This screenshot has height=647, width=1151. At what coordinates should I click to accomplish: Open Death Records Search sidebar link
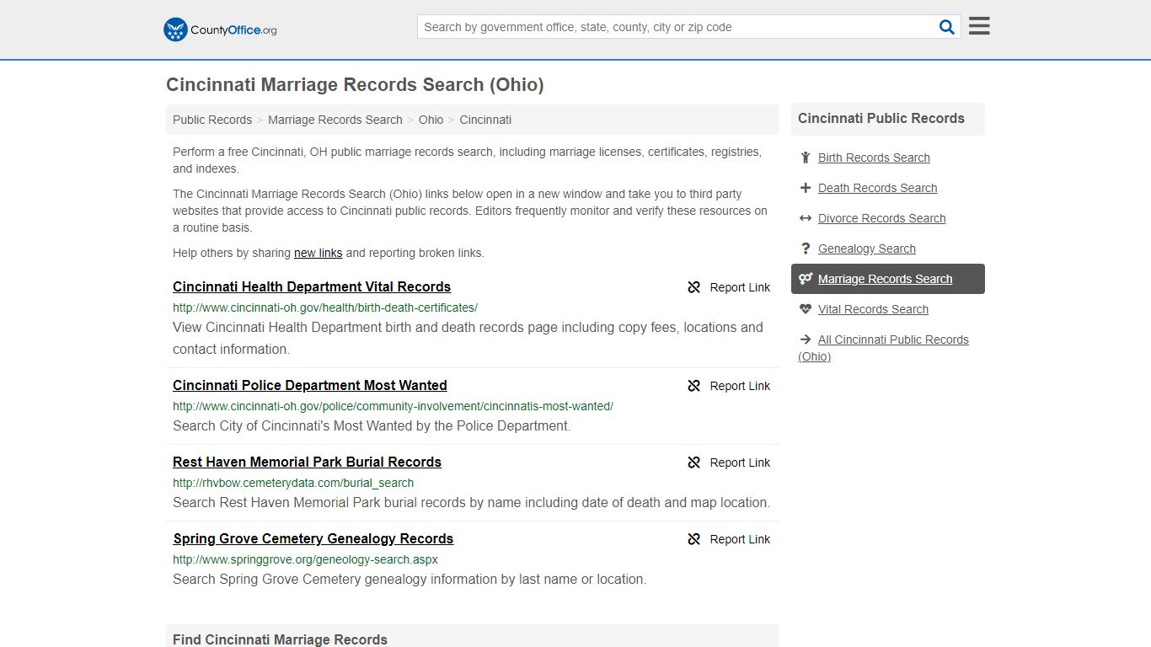877,188
